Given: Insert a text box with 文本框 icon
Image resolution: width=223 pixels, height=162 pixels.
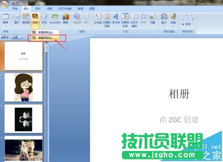Looking at the screenshot, I should tap(98, 16).
